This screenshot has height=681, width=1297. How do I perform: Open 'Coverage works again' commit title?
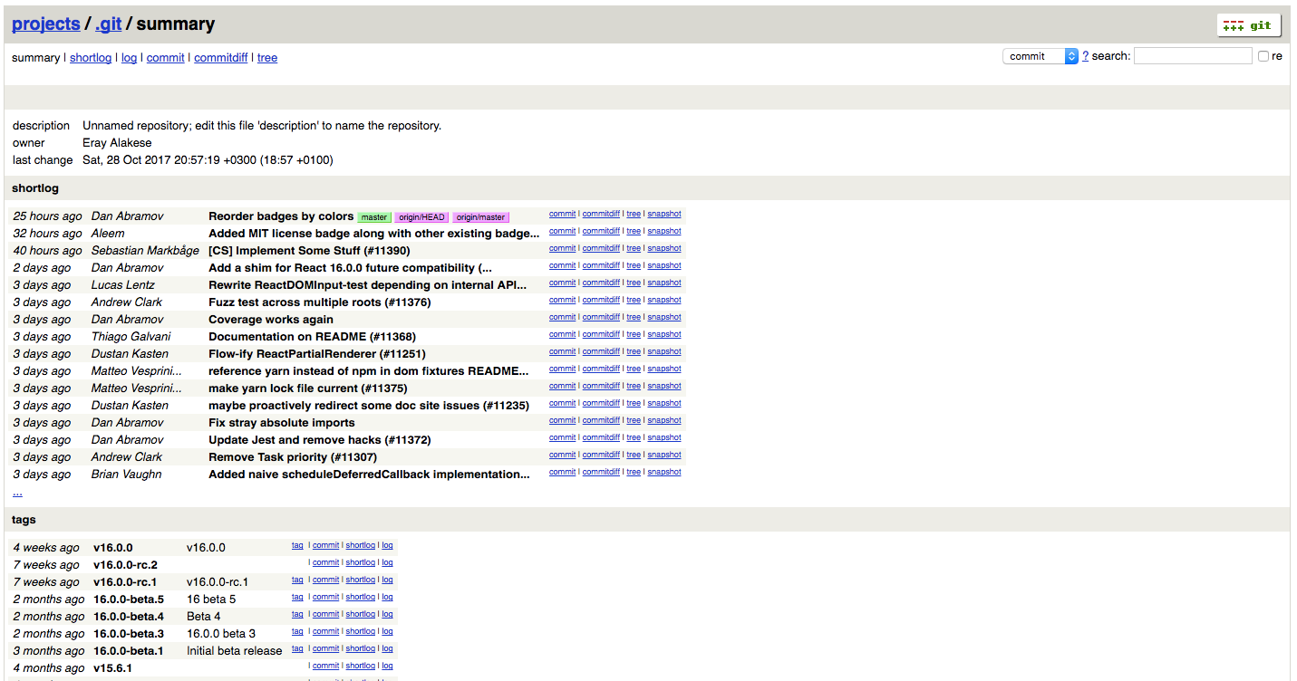click(271, 320)
